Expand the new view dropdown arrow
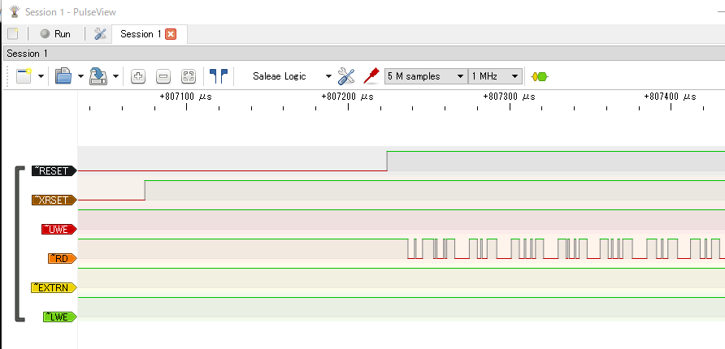 [x=41, y=76]
